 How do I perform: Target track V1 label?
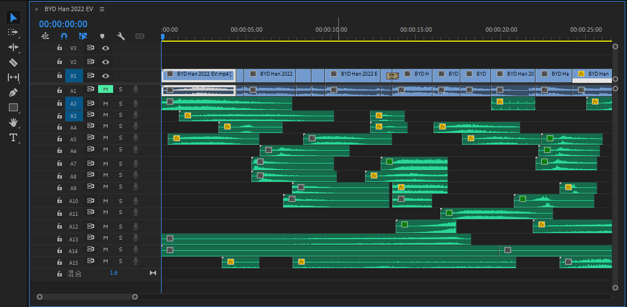click(74, 76)
